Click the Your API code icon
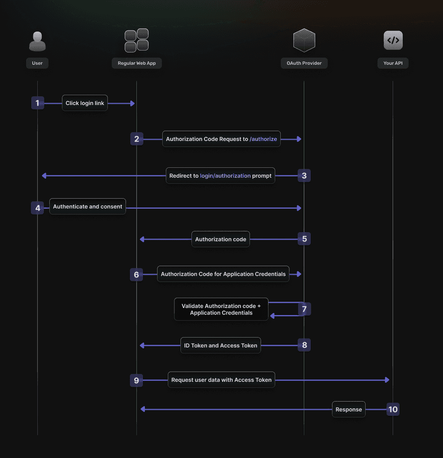This screenshot has width=443, height=458. pyautogui.click(x=393, y=40)
